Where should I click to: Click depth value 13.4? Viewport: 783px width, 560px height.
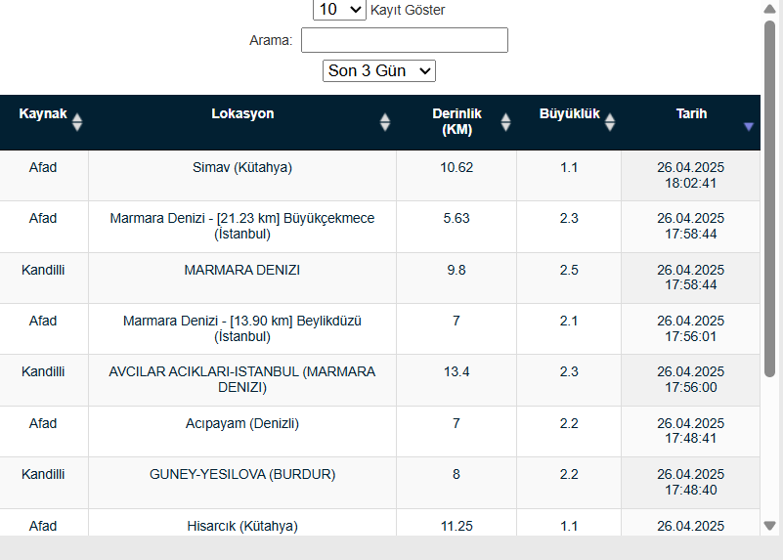click(457, 371)
